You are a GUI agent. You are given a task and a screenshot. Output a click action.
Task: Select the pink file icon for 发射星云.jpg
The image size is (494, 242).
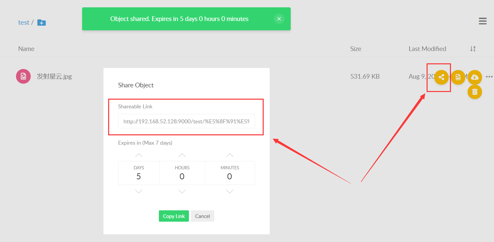(23, 76)
